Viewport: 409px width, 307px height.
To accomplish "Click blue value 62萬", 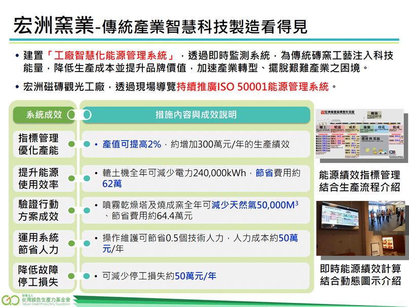I will [112, 184].
